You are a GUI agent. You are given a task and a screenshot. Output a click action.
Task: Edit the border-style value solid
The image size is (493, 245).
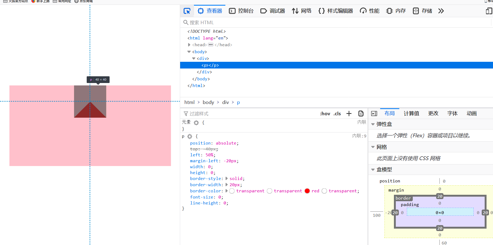pyautogui.click(x=236, y=179)
